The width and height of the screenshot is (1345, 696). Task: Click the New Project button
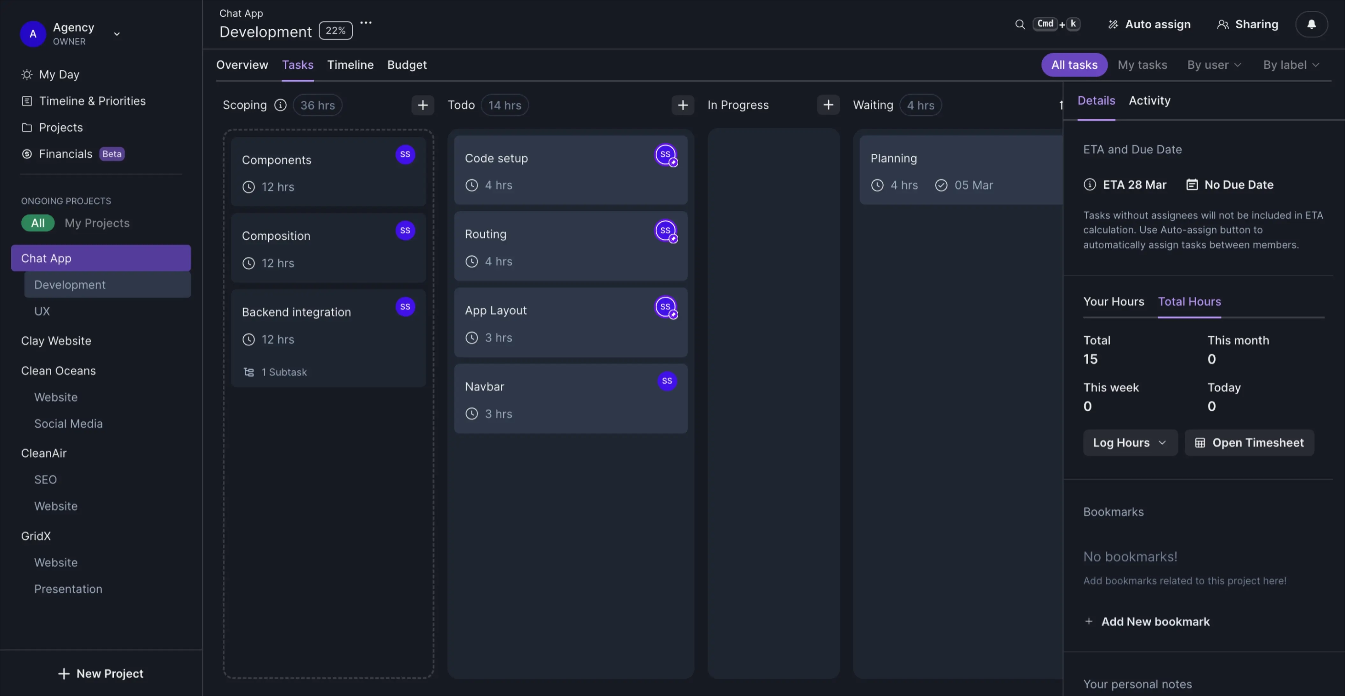coord(101,673)
